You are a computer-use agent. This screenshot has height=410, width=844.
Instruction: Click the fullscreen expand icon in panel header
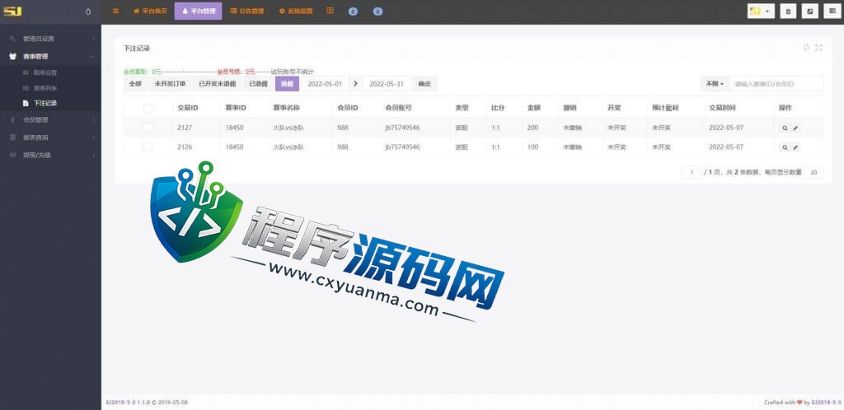coord(818,48)
